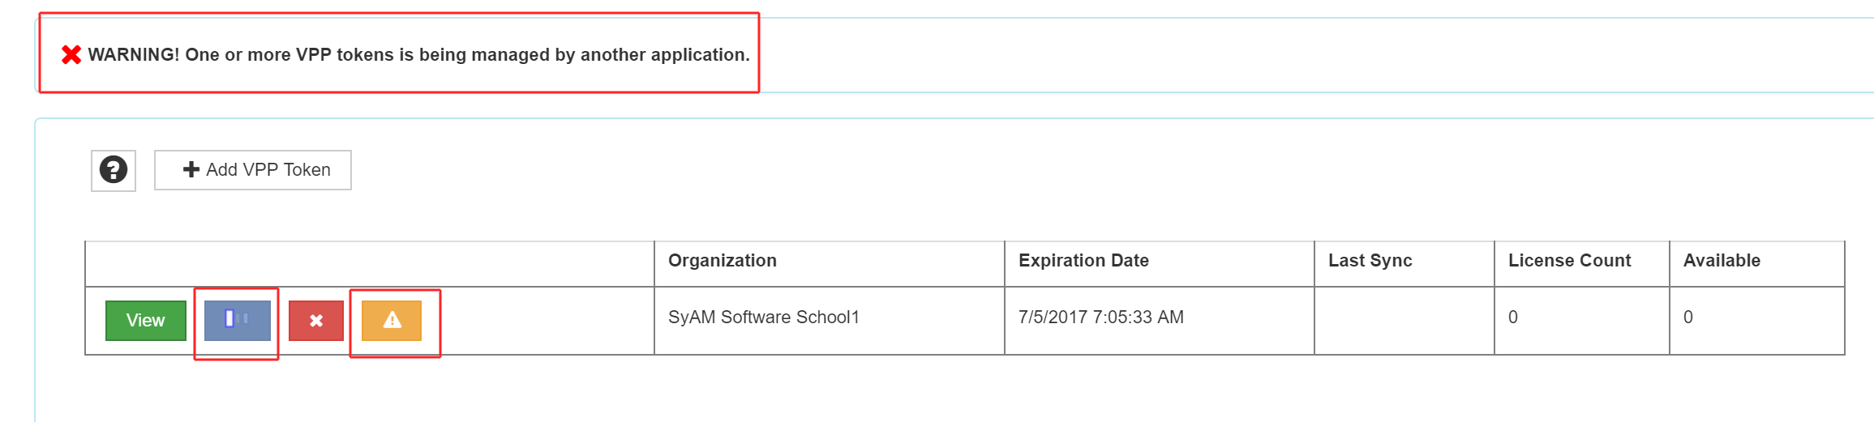Click the plus icon beside Add VPP Token
1874x422 pixels.
tap(191, 169)
